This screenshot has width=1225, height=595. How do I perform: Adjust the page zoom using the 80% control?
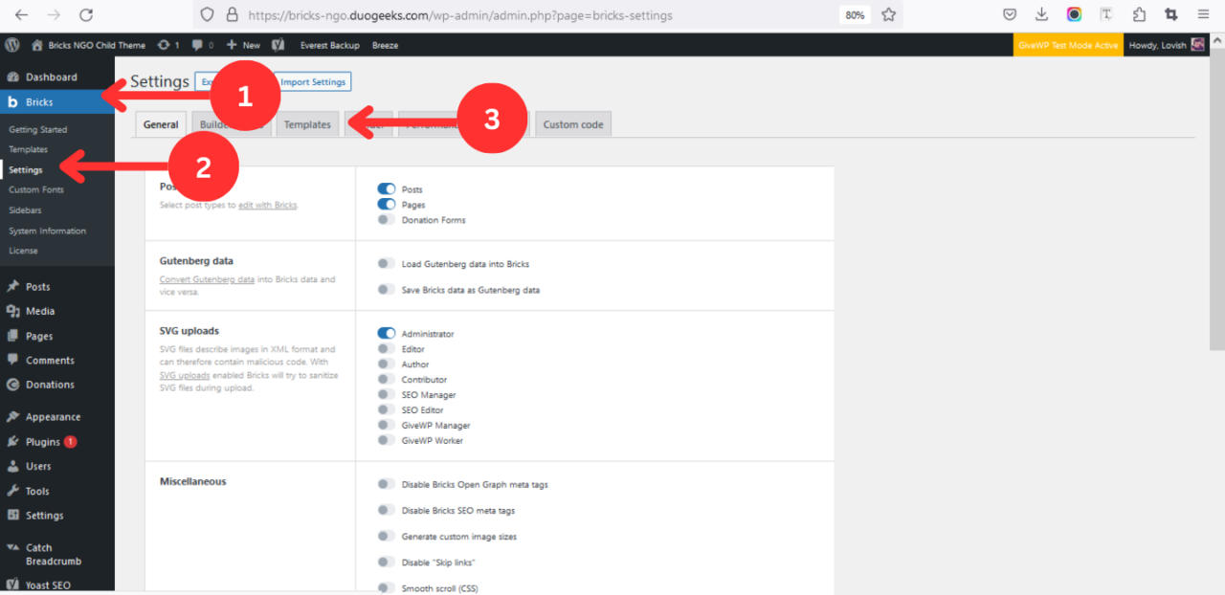click(854, 14)
